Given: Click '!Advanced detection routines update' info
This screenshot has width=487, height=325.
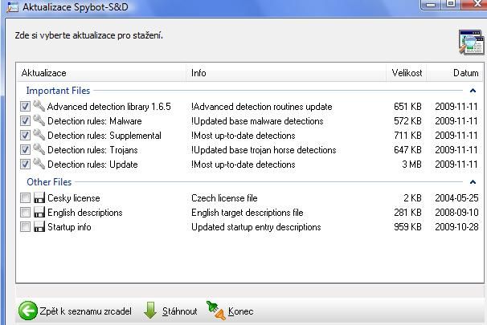Looking at the screenshot, I should [262, 107].
